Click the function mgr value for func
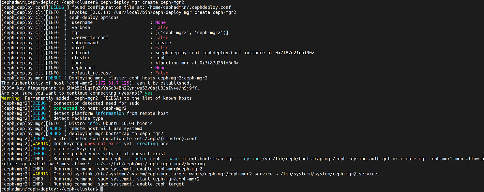This screenshot has height=192, width=484. [x=197, y=63]
